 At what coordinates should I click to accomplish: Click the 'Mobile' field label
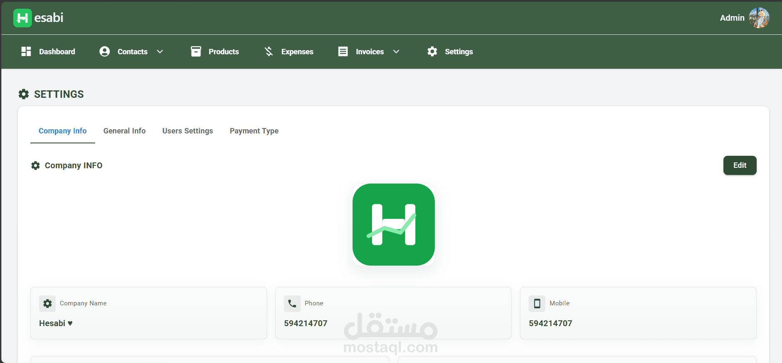(559, 303)
